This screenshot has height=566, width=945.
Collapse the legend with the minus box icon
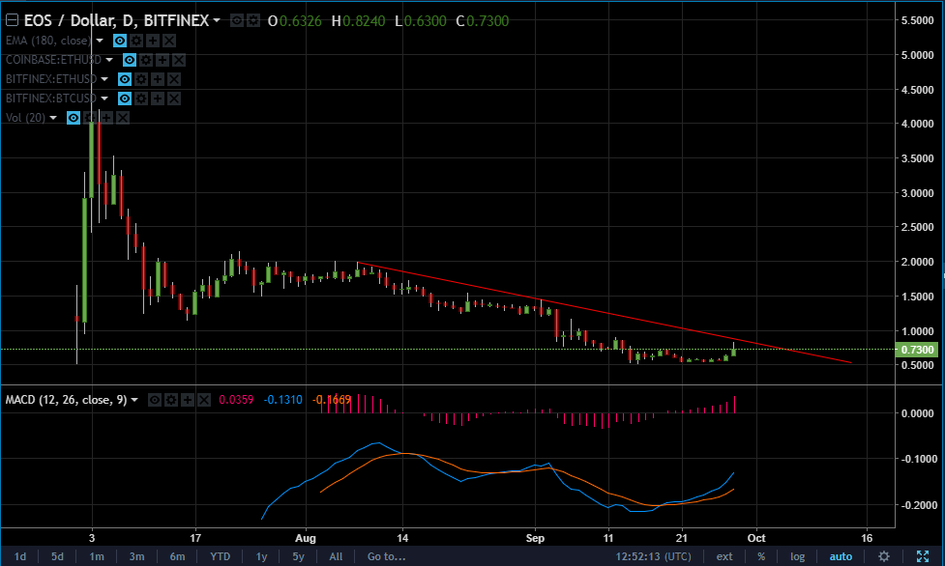point(12,20)
